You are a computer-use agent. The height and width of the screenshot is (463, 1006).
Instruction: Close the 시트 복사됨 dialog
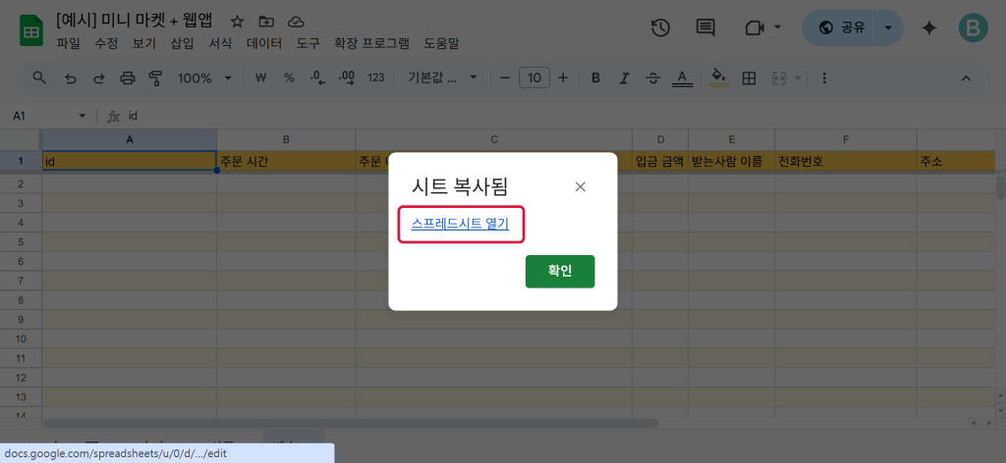click(580, 186)
